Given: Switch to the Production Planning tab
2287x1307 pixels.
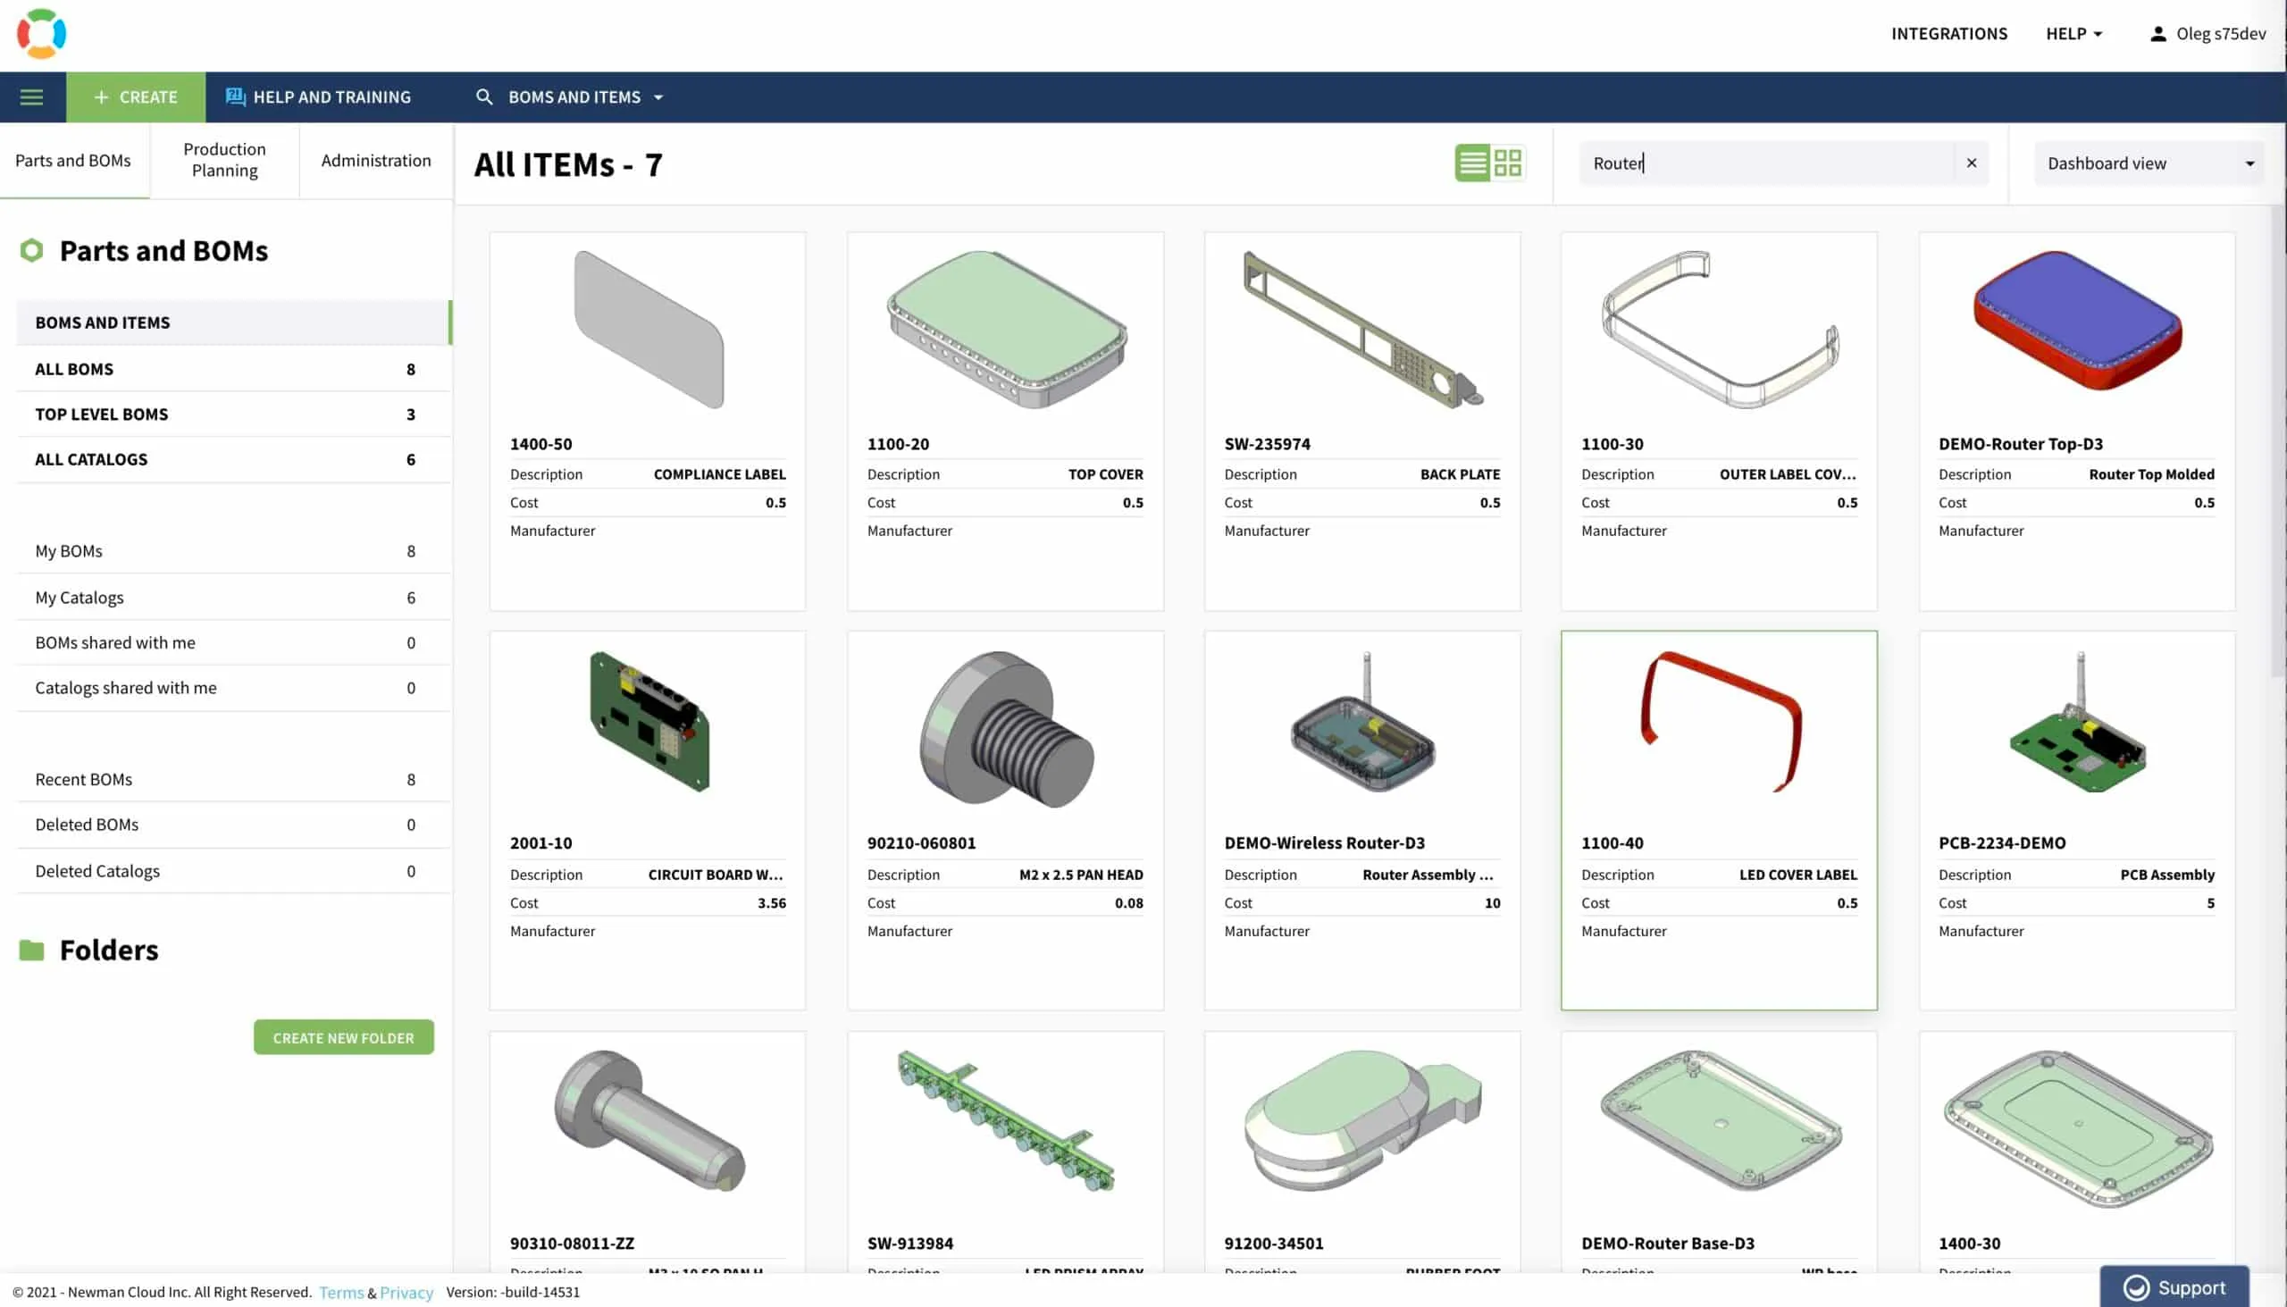Looking at the screenshot, I should (x=223, y=160).
